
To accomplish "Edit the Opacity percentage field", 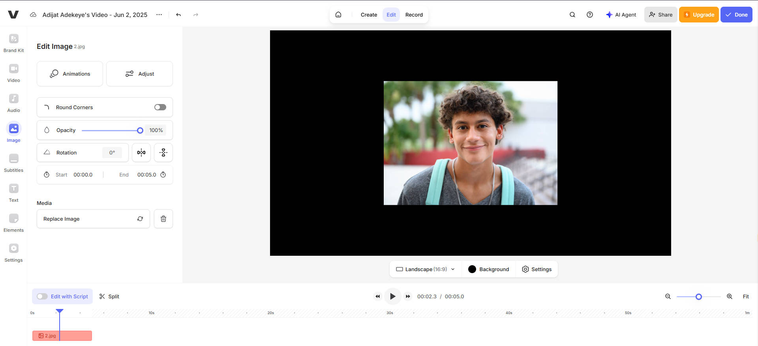I will [x=156, y=130].
